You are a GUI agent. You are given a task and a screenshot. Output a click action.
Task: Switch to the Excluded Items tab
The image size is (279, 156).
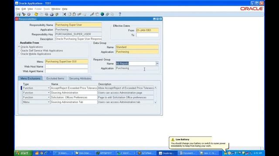55,78
